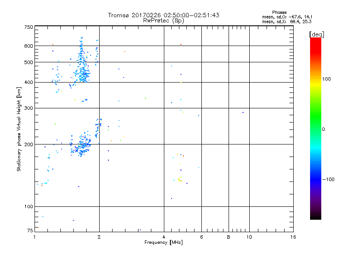The width and height of the screenshot is (345, 258).
Task: Click the color bar's positive "100" degree label
Action: (x=326, y=79)
